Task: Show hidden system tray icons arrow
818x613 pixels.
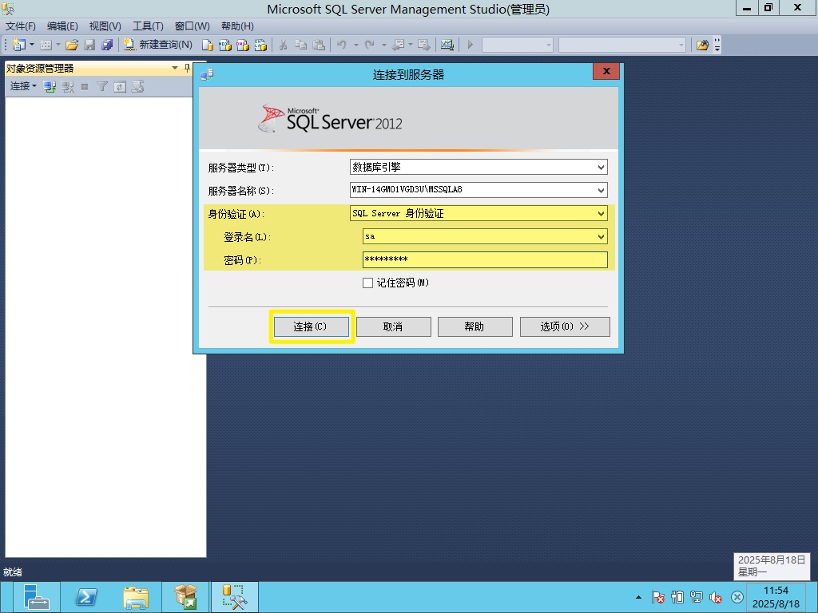Action: [638, 597]
